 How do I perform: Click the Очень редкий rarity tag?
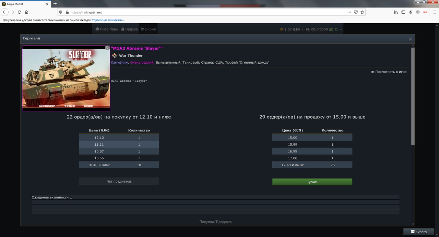click(142, 62)
